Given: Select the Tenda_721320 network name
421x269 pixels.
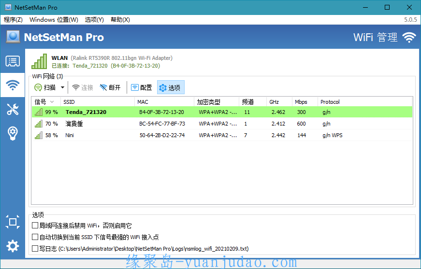Looking at the screenshot, I should 86,112.
